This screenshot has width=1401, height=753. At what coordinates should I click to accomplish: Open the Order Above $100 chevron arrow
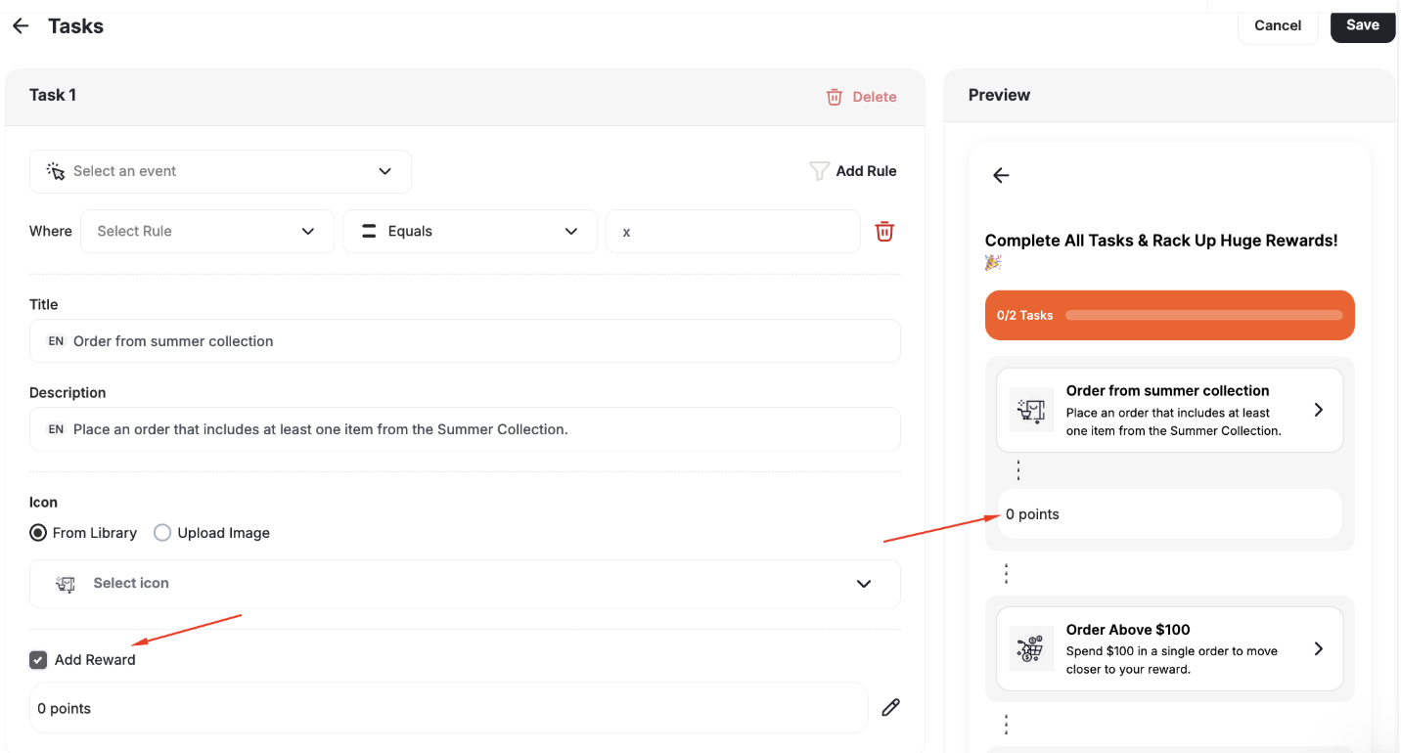point(1319,648)
